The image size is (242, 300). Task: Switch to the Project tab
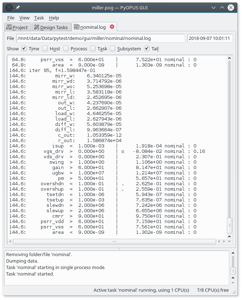tap(17, 27)
